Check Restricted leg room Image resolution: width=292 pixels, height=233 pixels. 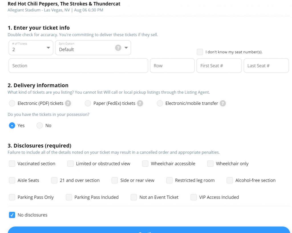click(x=169, y=180)
